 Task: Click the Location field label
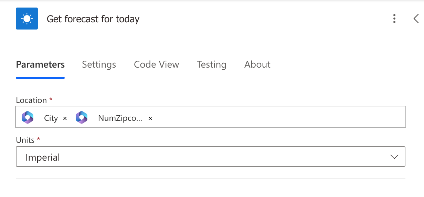pos(31,100)
